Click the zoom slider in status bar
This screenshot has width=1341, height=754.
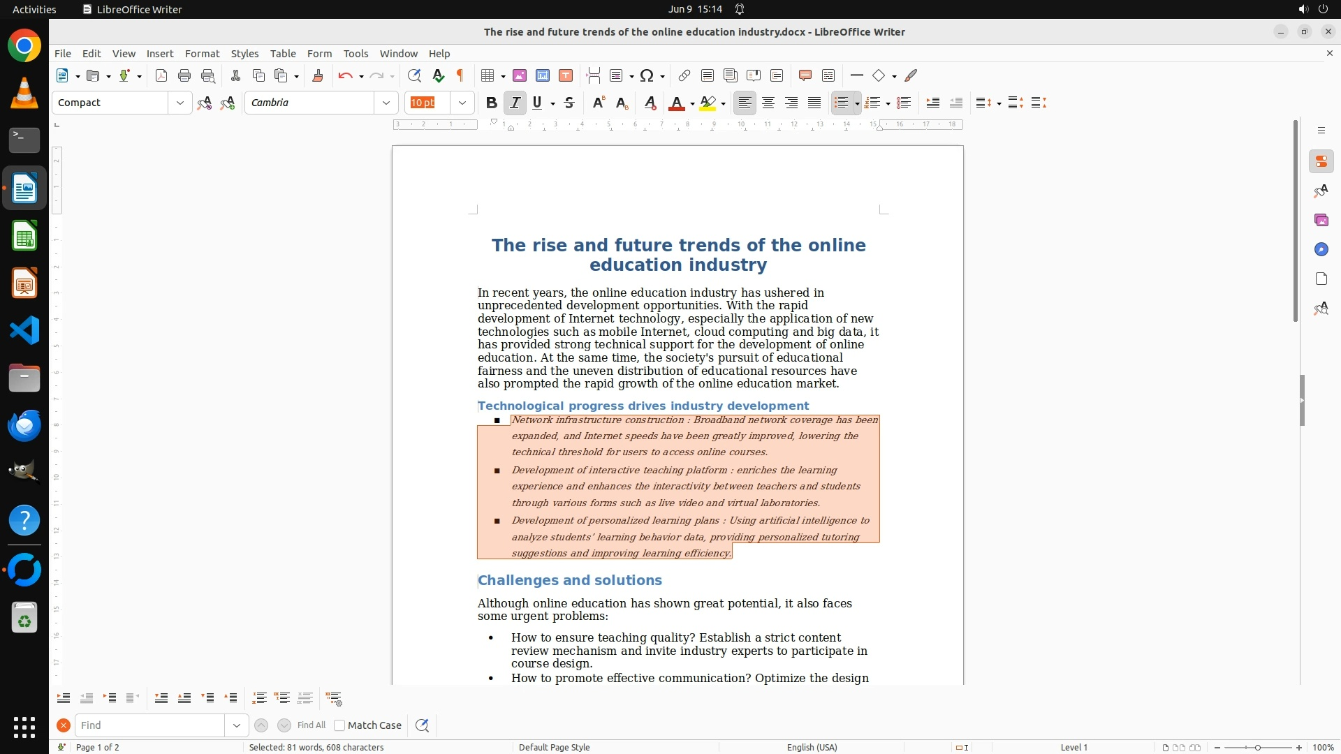pos(1257,747)
